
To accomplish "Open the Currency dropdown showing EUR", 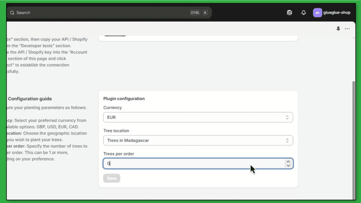I will 198,117.
